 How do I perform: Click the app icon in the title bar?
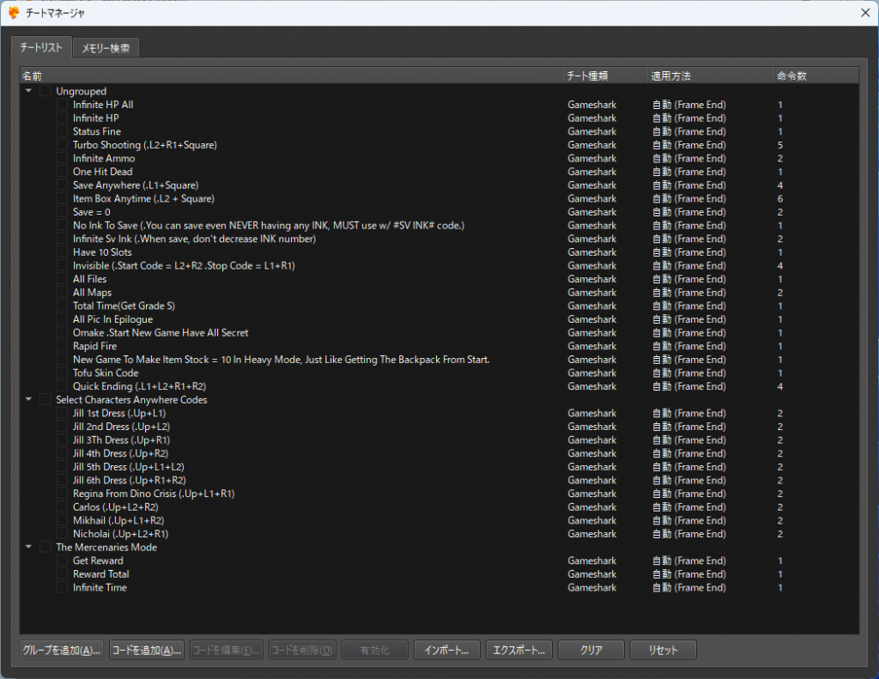tap(14, 12)
